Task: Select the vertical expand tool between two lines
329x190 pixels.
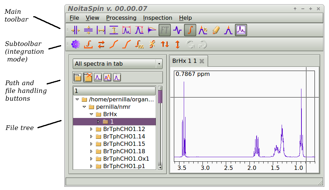Action: [x=114, y=30]
